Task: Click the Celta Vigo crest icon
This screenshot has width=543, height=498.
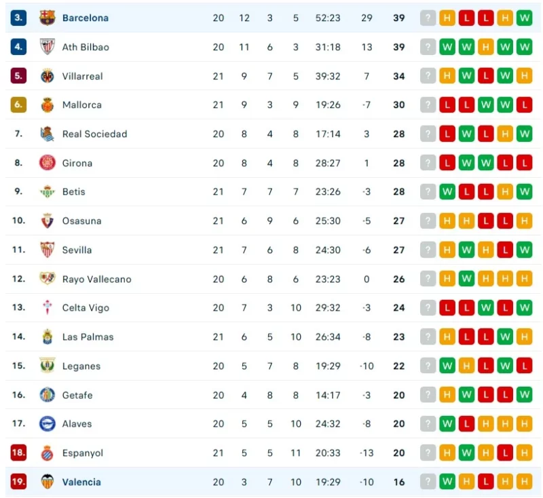Action: click(47, 307)
